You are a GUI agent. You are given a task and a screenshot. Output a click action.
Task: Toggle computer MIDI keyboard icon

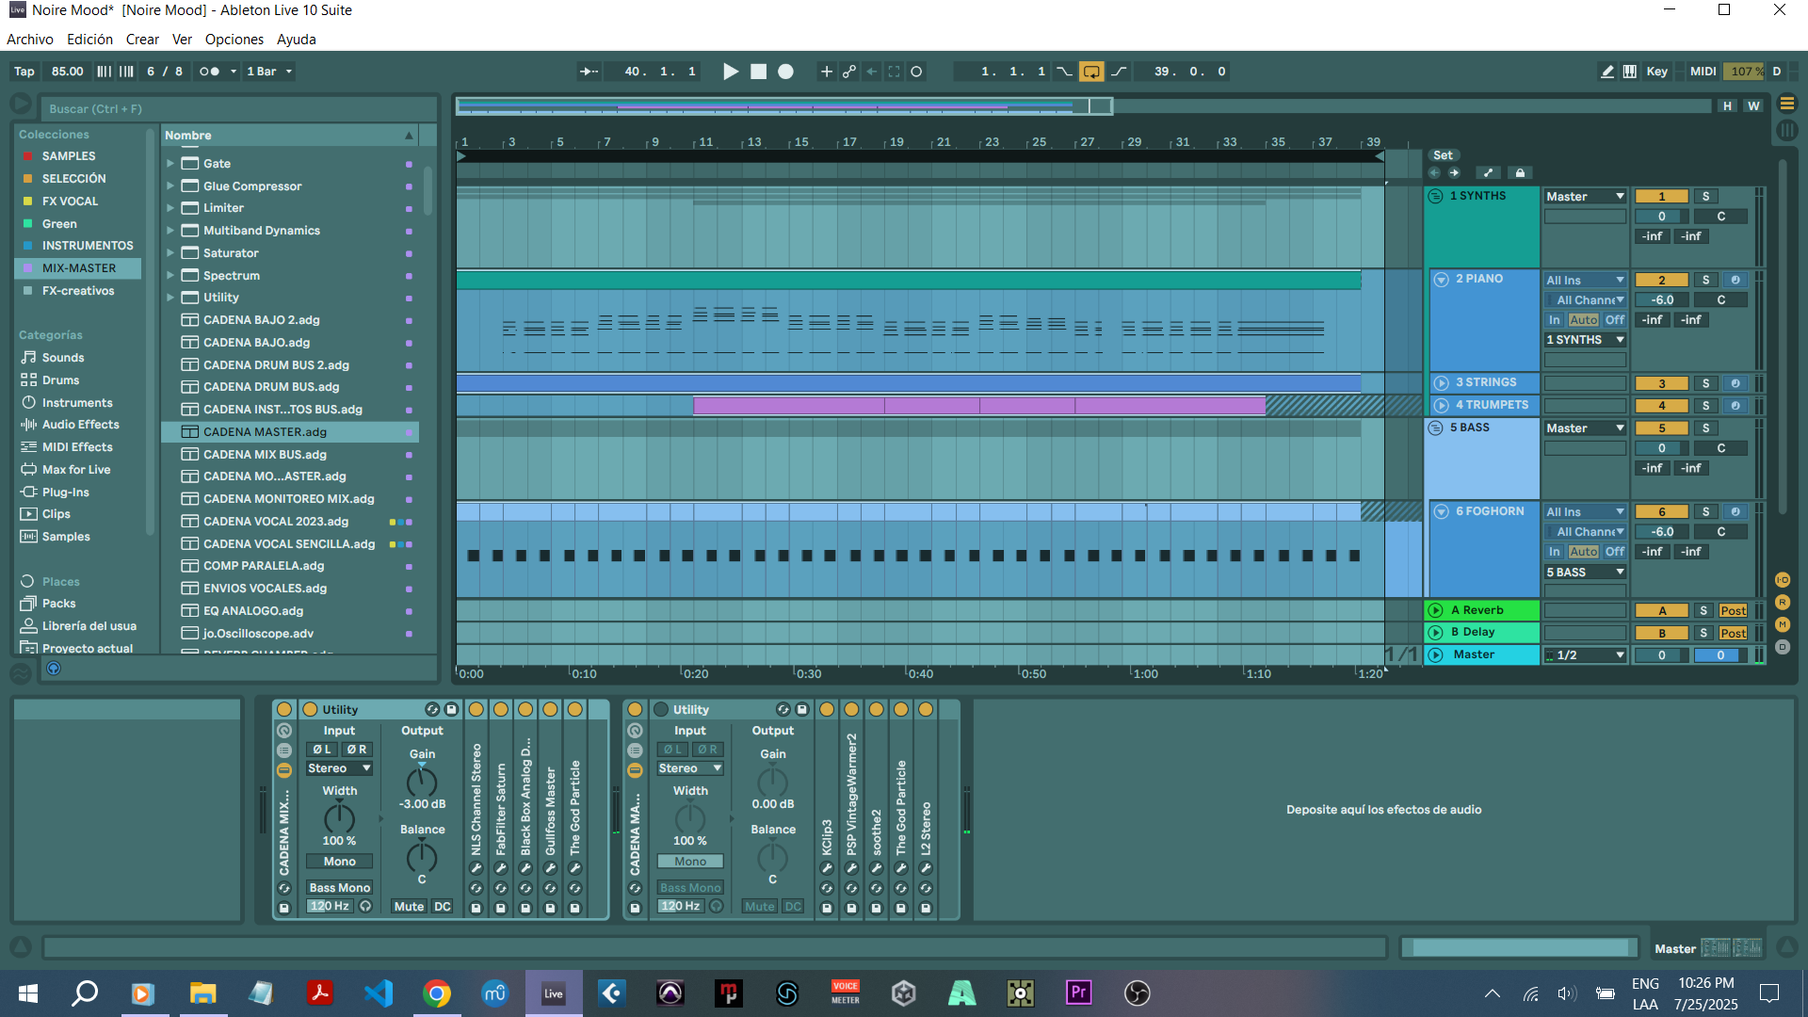[x=1630, y=72]
